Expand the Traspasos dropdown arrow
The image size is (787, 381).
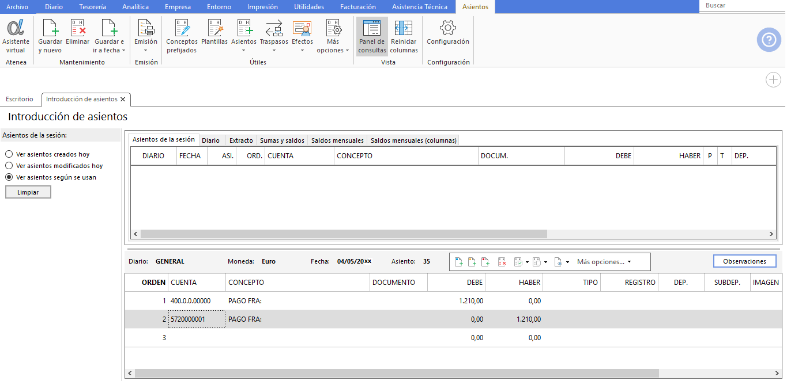click(274, 51)
